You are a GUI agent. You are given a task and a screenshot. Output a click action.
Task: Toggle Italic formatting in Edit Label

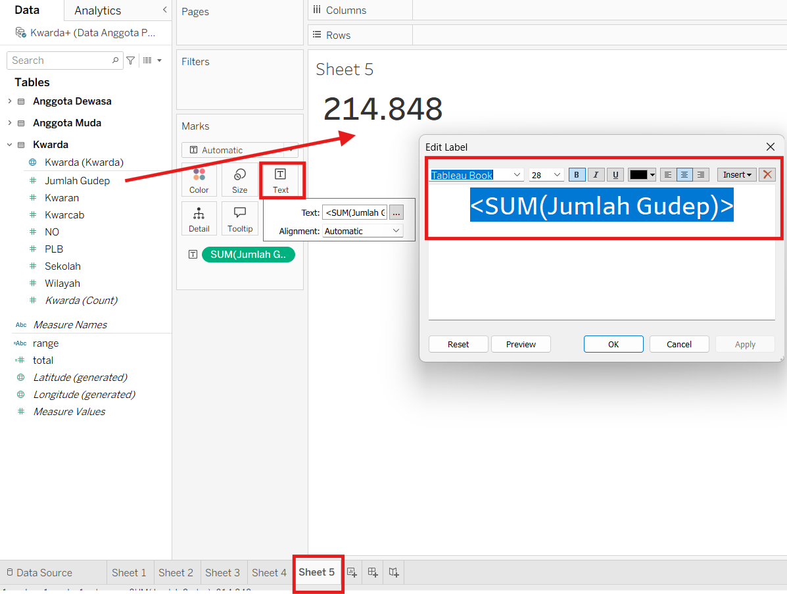596,174
